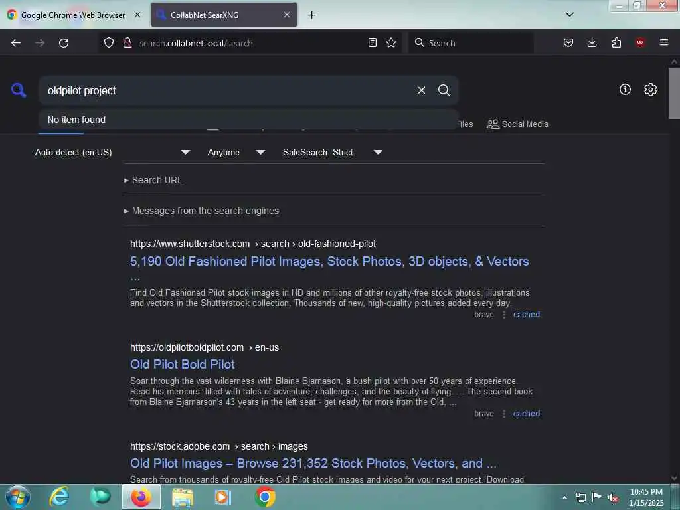Launch Google Chrome from taskbar
The width and height of the screenshot is (680, 510).
tap(265, 497)
